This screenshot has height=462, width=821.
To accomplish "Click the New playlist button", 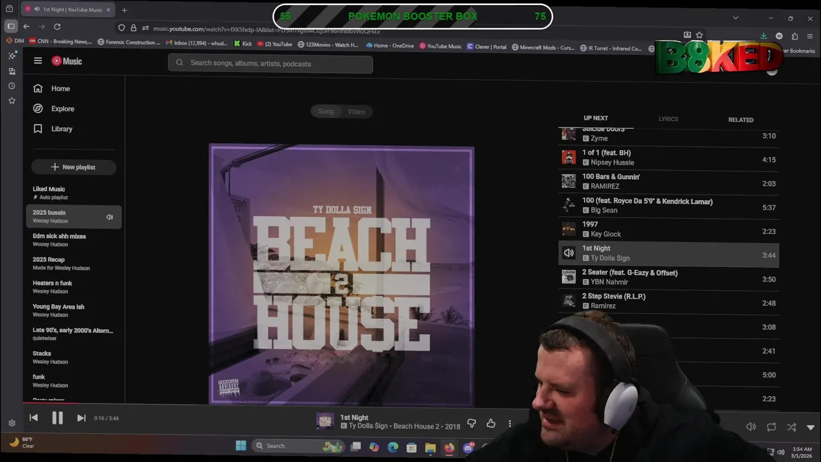I will (x=74, y=167).
